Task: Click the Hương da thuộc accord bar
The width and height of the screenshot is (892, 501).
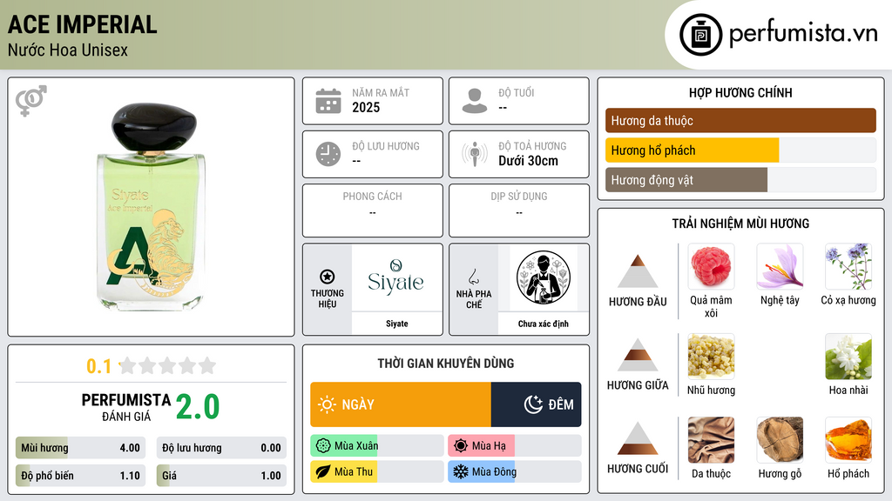Action: 740,120
